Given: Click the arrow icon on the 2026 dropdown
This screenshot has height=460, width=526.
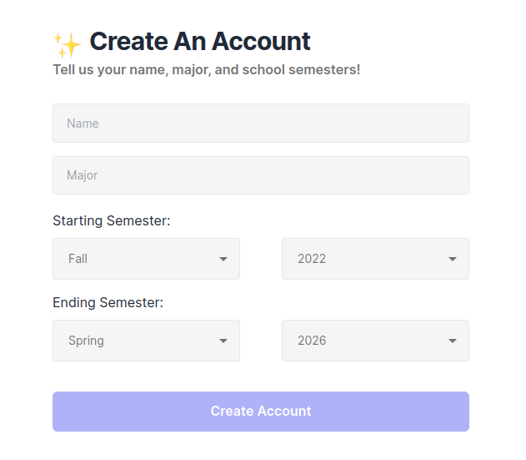Looking at the screenshot, I should click(x=453, y=341).
